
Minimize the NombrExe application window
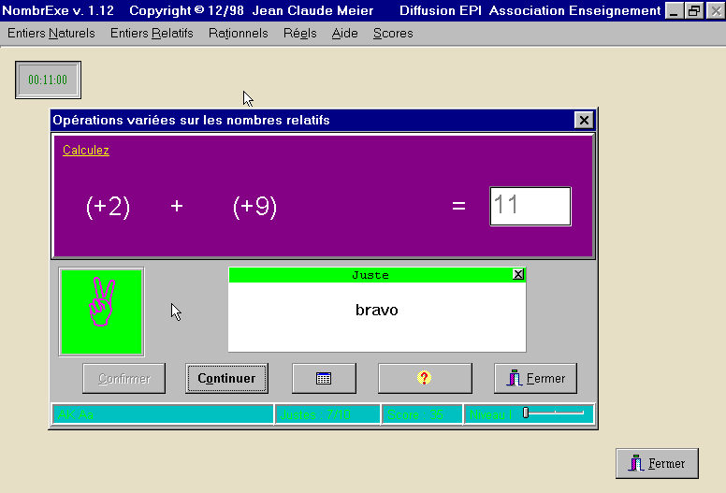(x=675, y=10)
